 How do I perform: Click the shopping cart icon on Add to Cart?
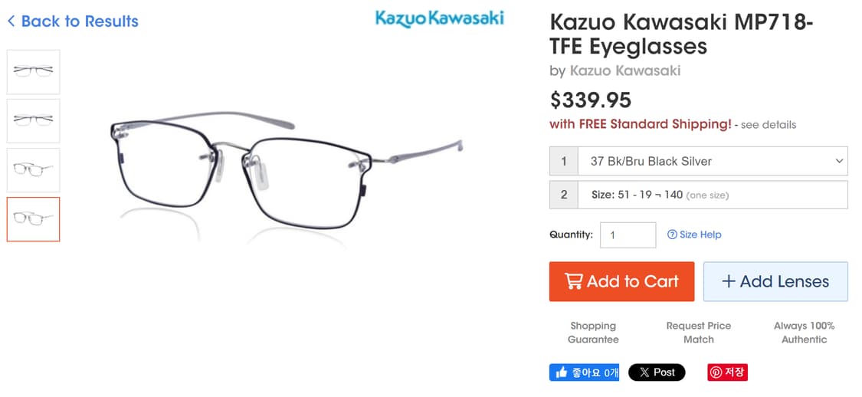pyautogui.click(x=573, y=281)
